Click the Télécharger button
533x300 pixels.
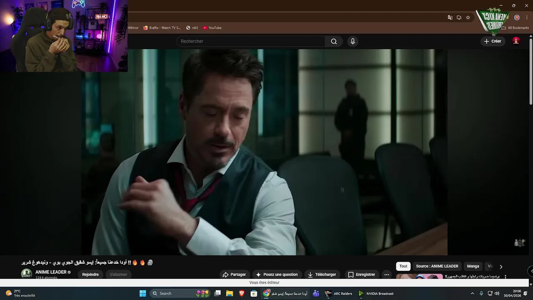[322, 275]
